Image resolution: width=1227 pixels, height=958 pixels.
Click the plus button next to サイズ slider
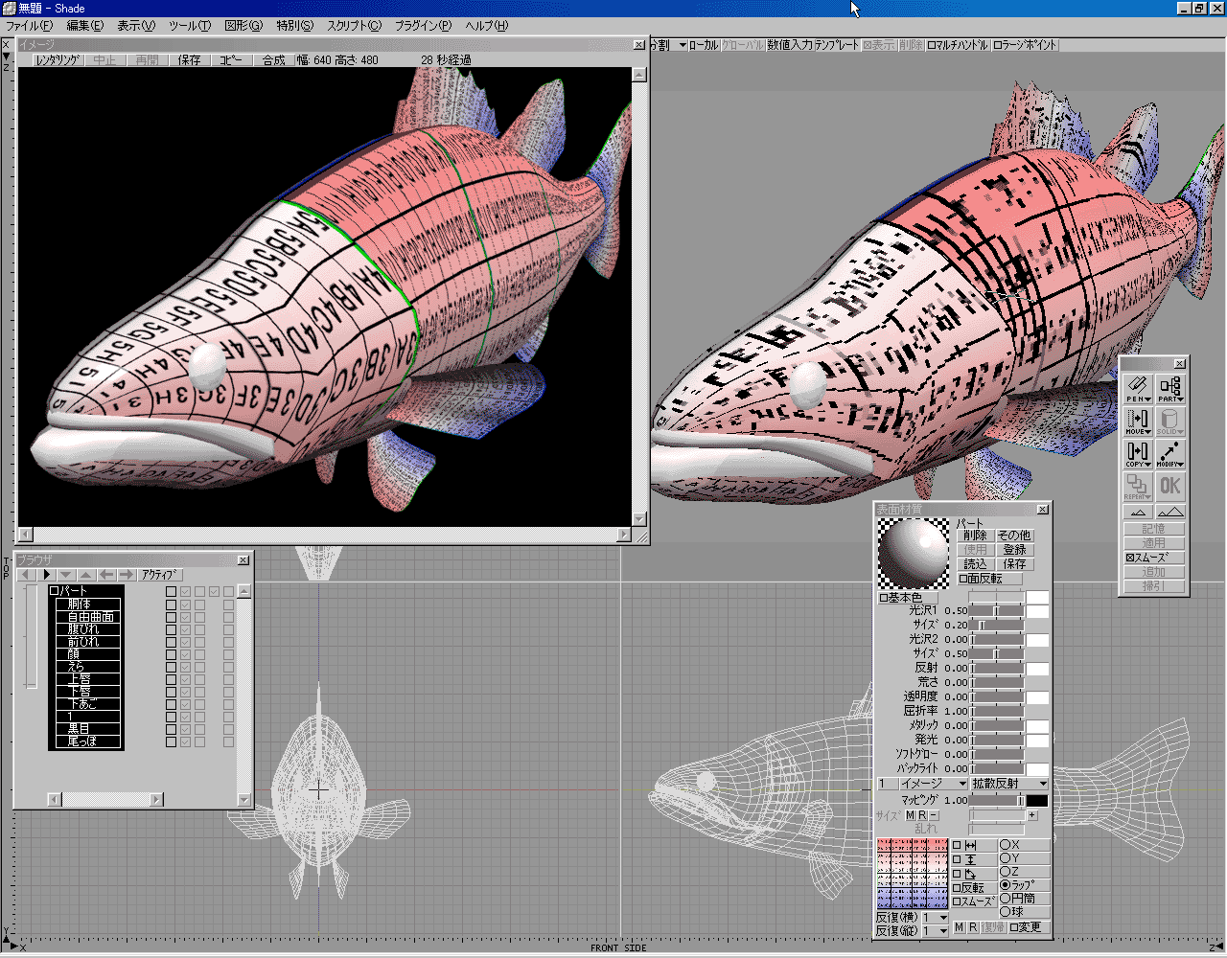[x=1032, y=815]
